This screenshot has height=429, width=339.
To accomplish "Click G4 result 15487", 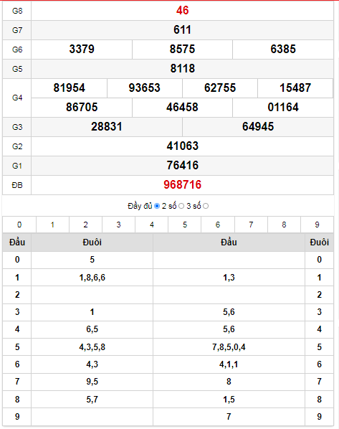I will 295,88.
